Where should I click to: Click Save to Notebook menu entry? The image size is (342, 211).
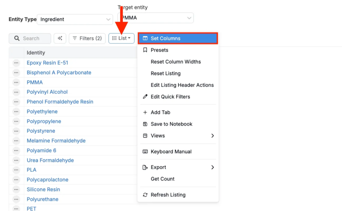(171, 124)
